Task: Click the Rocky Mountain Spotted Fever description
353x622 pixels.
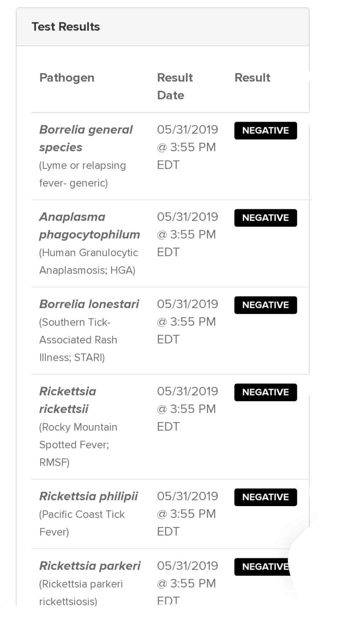Action: [78, 445]
